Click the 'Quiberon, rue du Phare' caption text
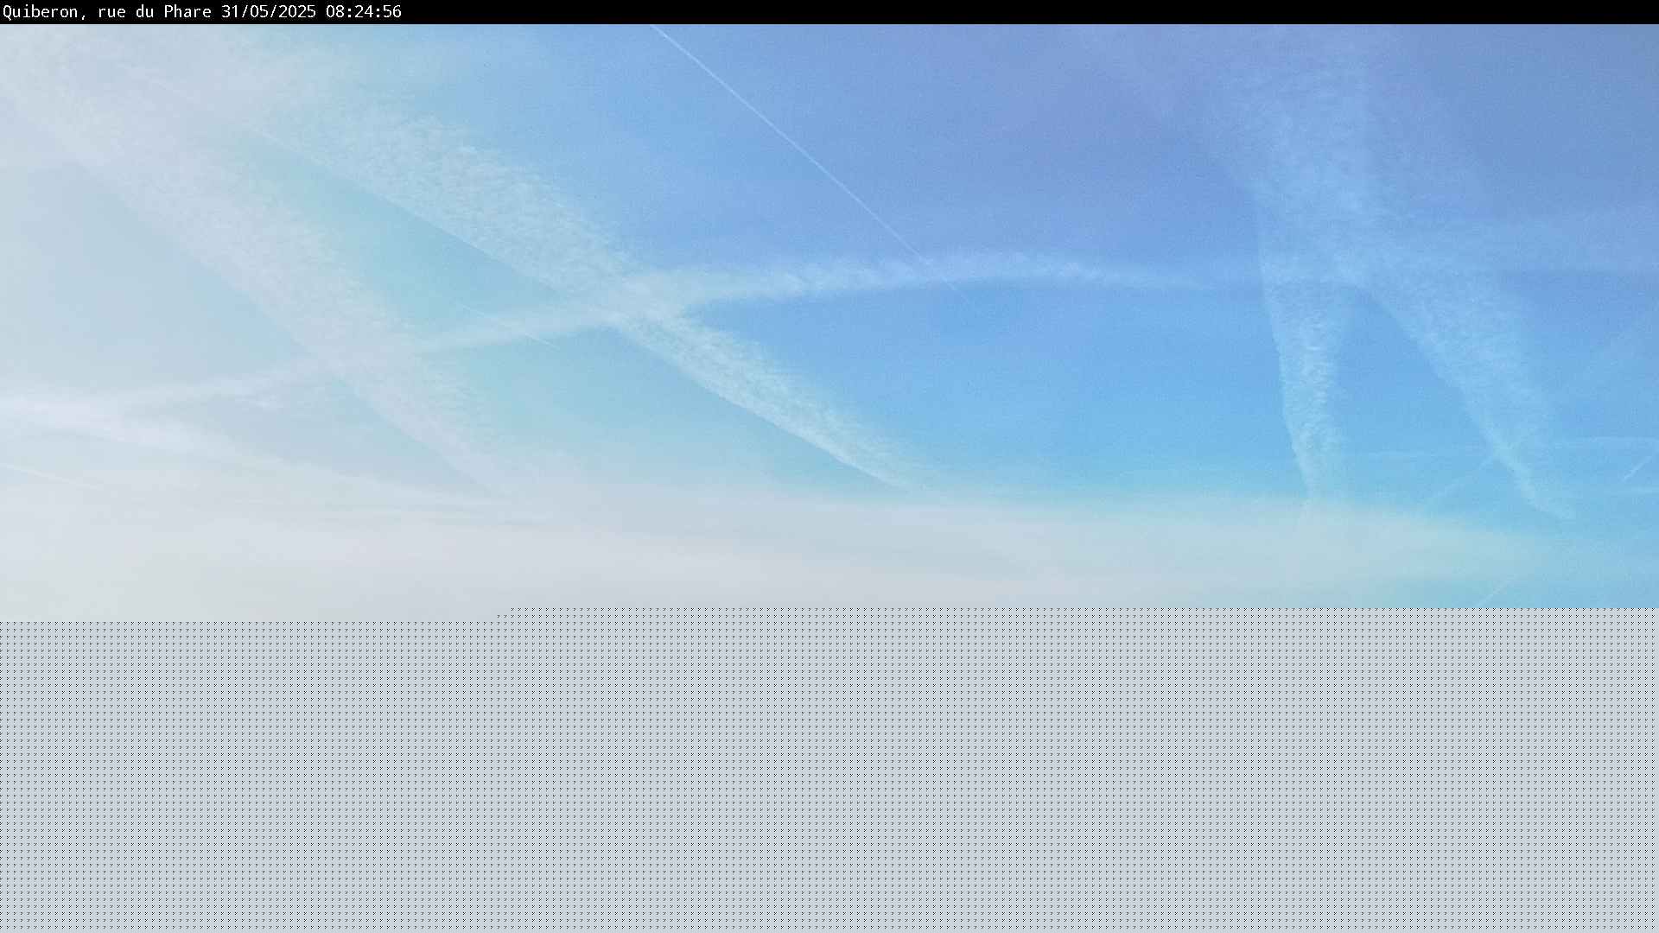1659x933 pixels. pos(107,12)
